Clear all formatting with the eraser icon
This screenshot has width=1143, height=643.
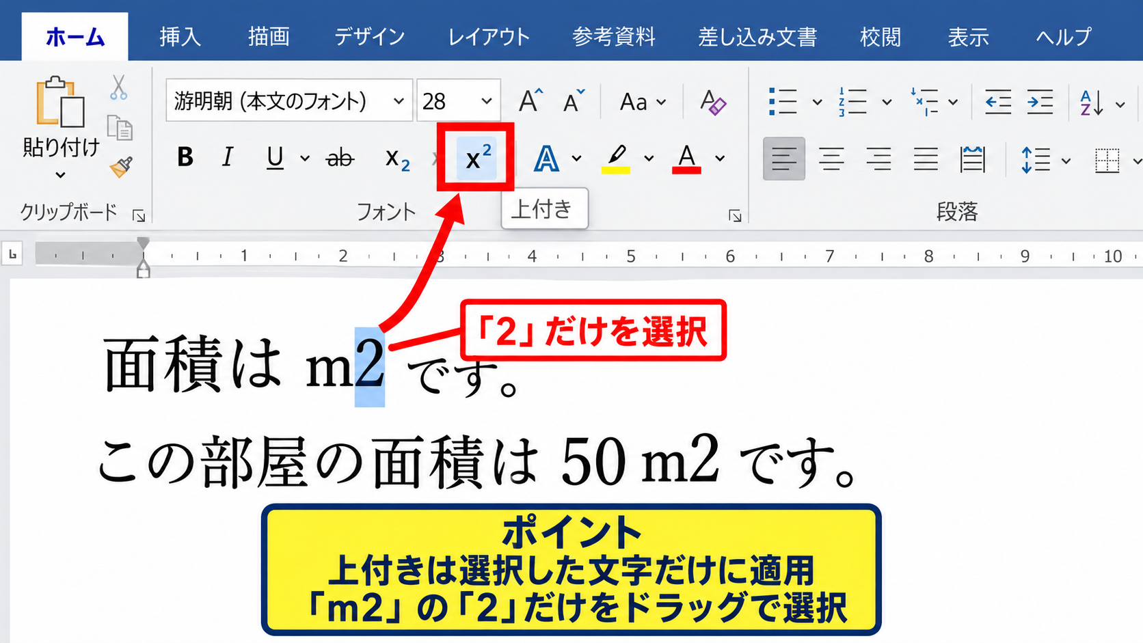click(712, 102)
